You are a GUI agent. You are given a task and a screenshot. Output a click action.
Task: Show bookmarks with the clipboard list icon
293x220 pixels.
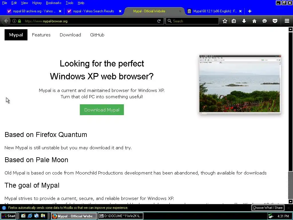(x=234, y=21)
